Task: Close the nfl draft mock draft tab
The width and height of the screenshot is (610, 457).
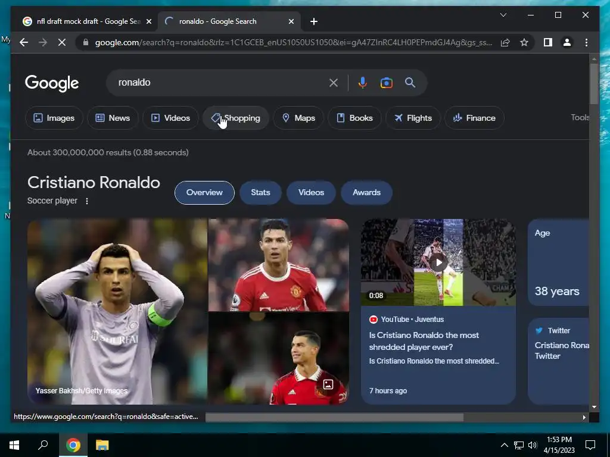Action: 148,22
